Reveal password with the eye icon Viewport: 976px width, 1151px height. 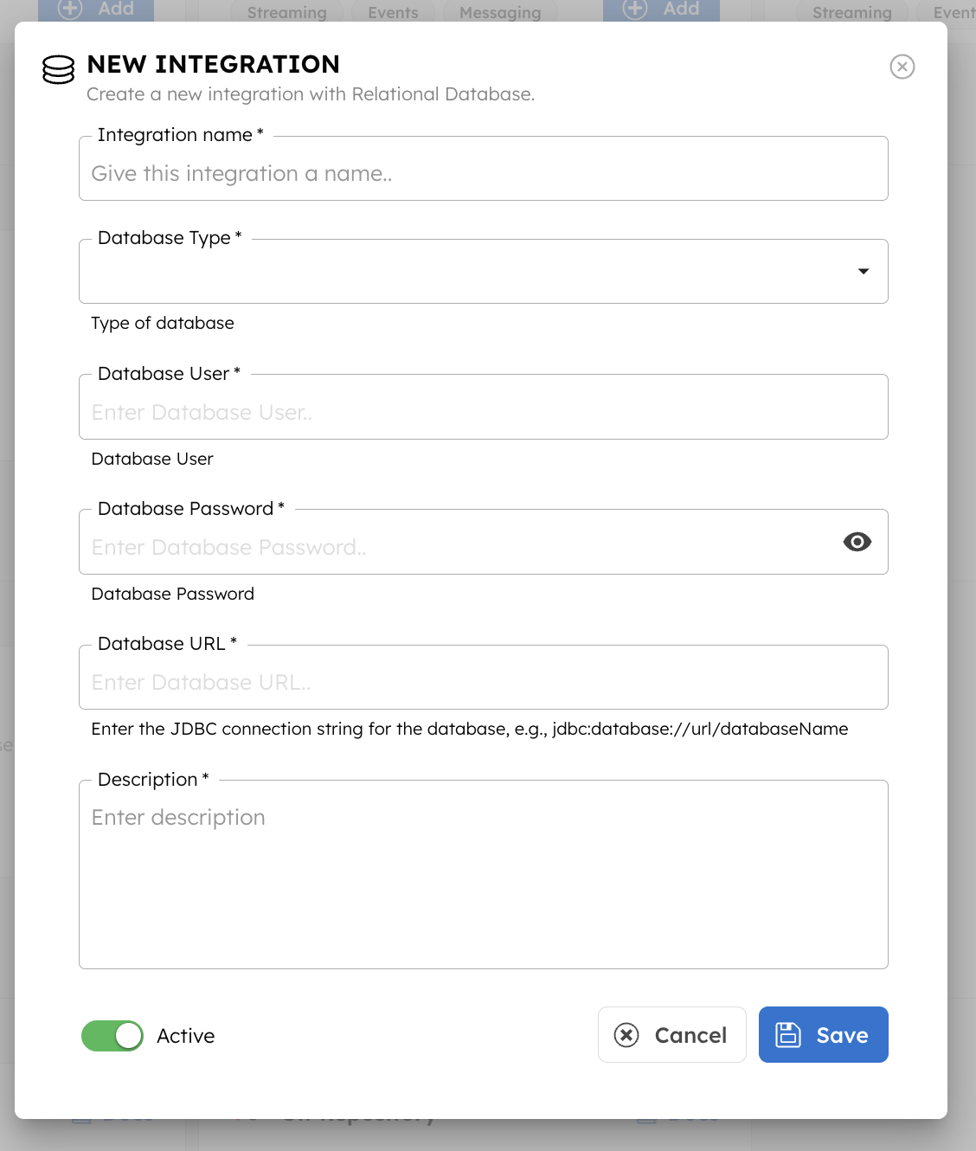[x=857, y=542]
